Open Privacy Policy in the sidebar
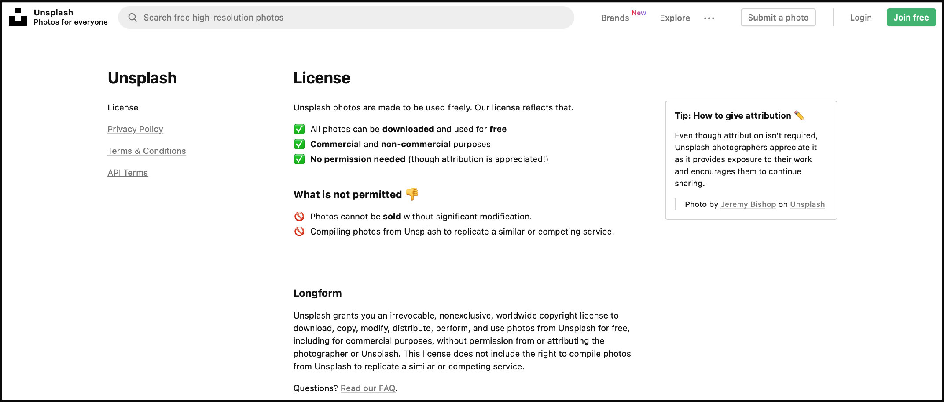 pos(135,129)
